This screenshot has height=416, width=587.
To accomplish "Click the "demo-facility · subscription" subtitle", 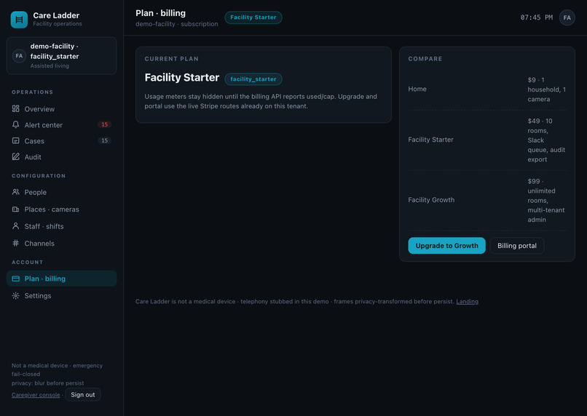I will pos(177,24).
